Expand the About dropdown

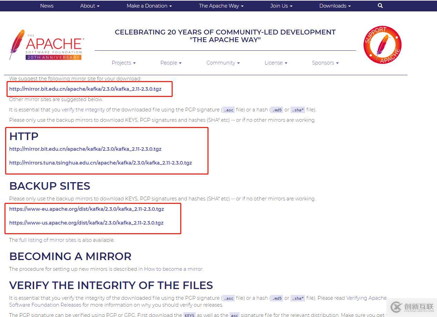90,6
